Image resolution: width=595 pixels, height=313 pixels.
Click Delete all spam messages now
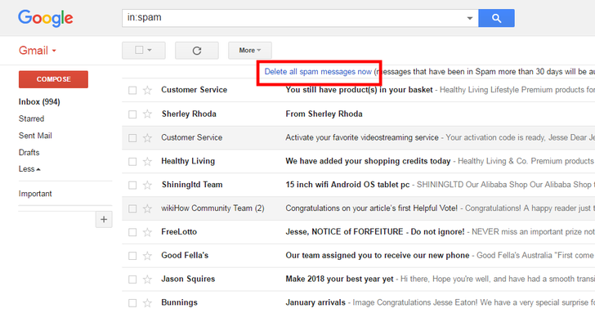[x=318, y=72]
